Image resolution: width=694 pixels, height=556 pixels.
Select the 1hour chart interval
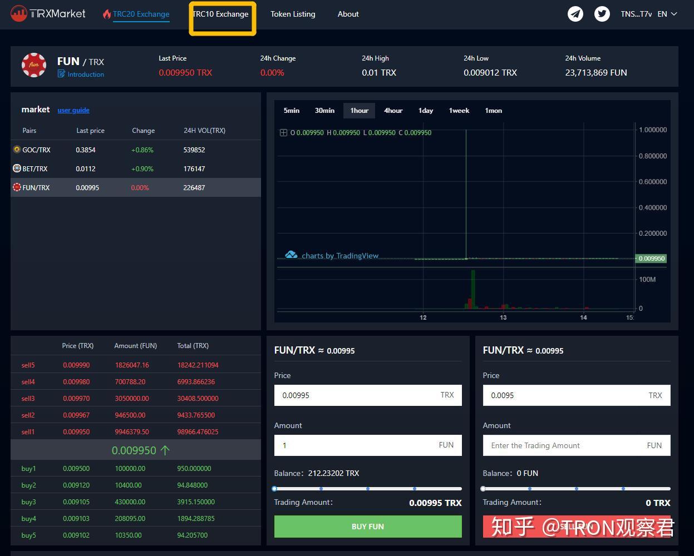[x=360, y=111]
